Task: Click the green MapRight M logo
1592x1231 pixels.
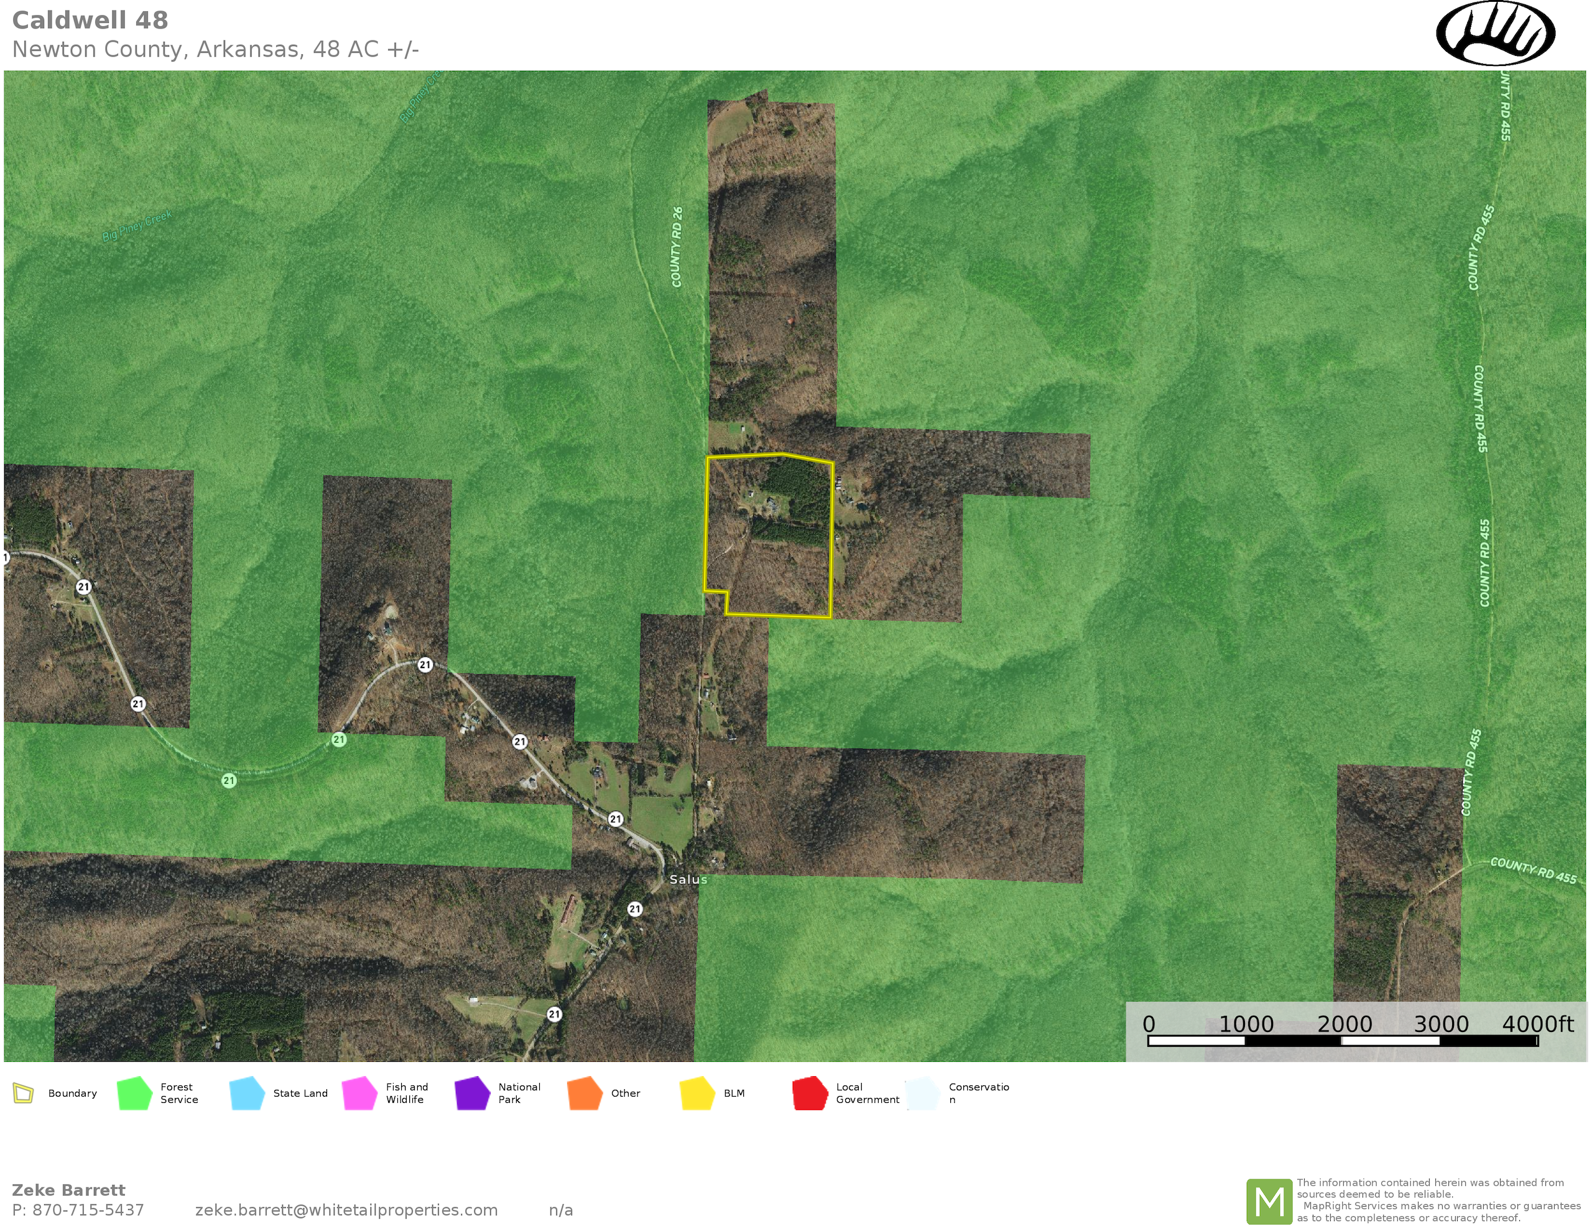Action: (x=1269, y=1201)
